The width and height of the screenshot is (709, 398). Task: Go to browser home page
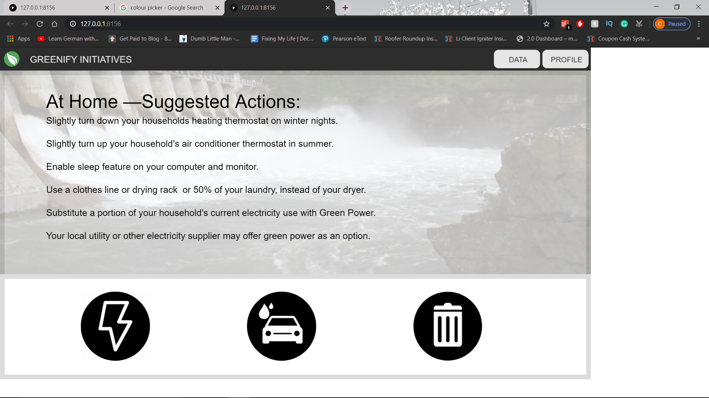click(55, 24)
